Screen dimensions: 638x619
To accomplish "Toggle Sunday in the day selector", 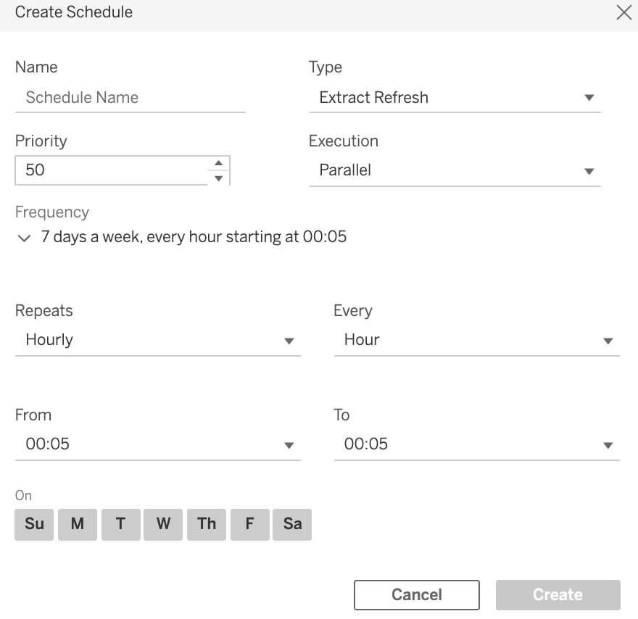I will point(34,524).
